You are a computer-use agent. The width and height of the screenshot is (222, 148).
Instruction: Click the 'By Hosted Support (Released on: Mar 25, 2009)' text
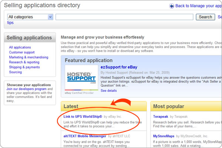point(135,73)
